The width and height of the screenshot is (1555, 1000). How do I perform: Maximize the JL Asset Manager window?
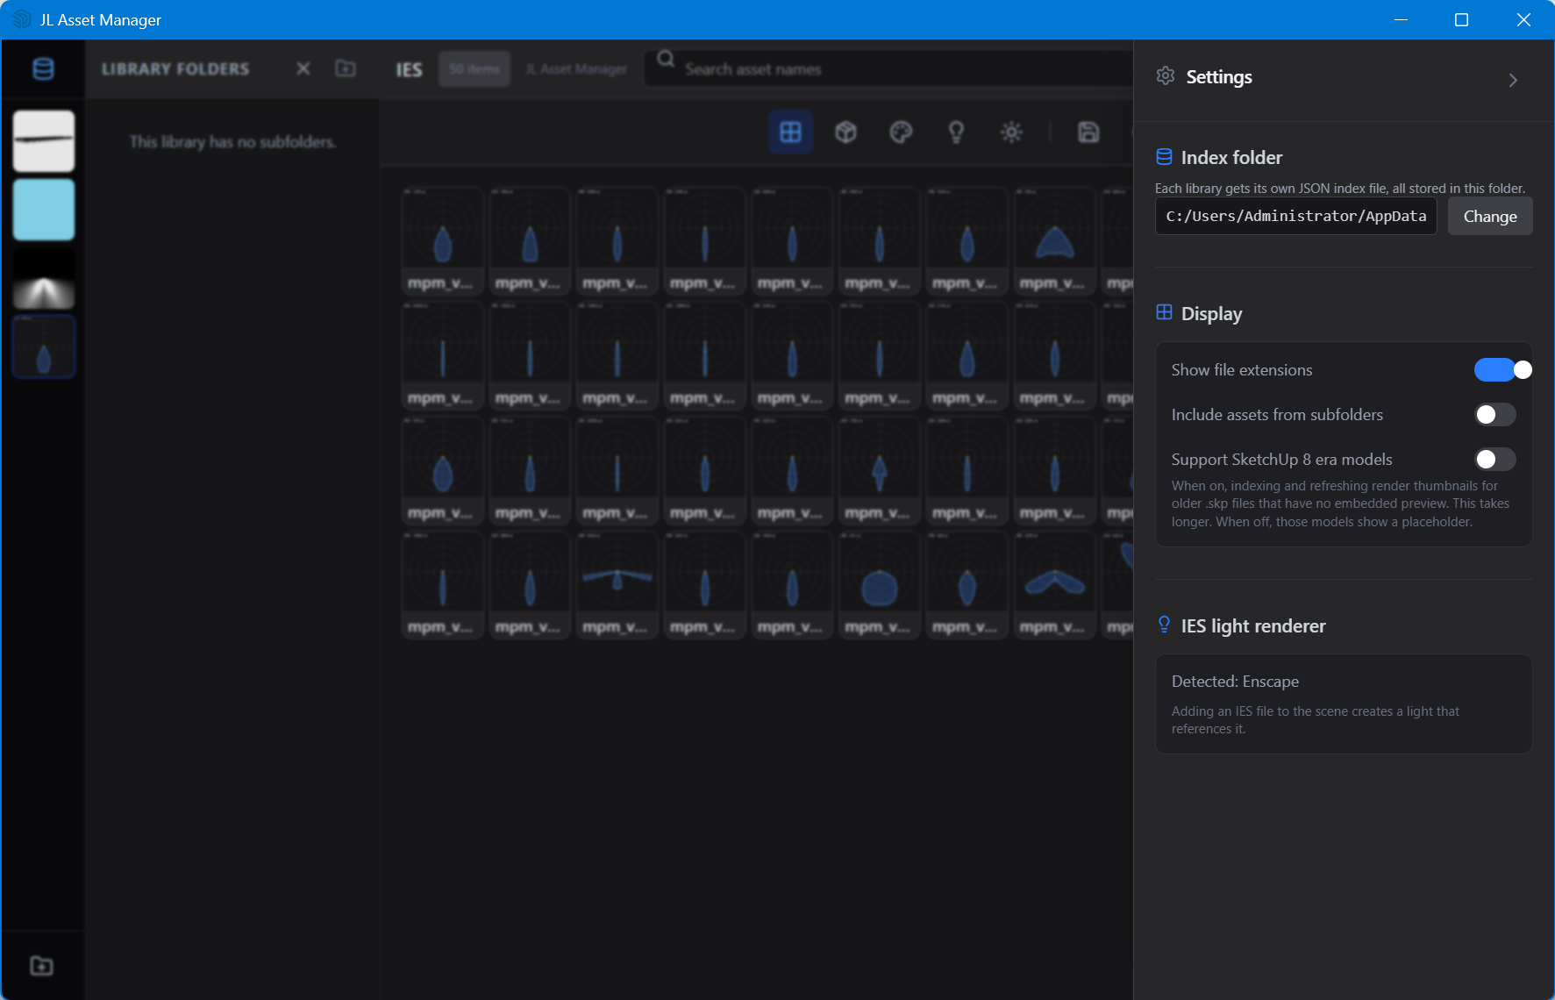click(1461, 19)
